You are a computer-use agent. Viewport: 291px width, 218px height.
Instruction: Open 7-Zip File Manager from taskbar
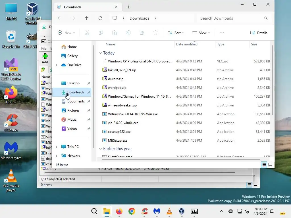[194, 211]
